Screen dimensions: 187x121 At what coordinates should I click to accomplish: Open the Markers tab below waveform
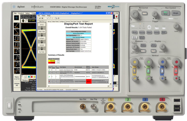click(x=25, y=80)
